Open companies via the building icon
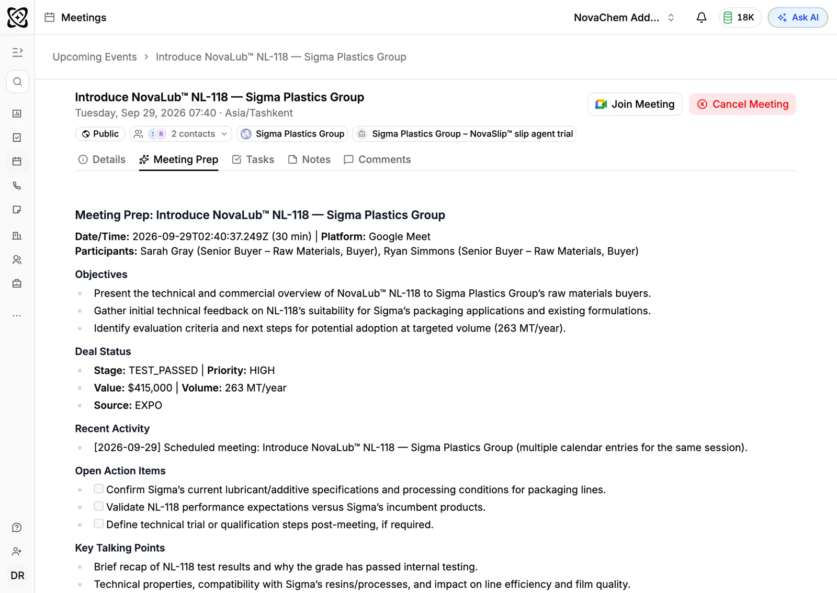The image size is (837, 593). click(x=17, y=236)
